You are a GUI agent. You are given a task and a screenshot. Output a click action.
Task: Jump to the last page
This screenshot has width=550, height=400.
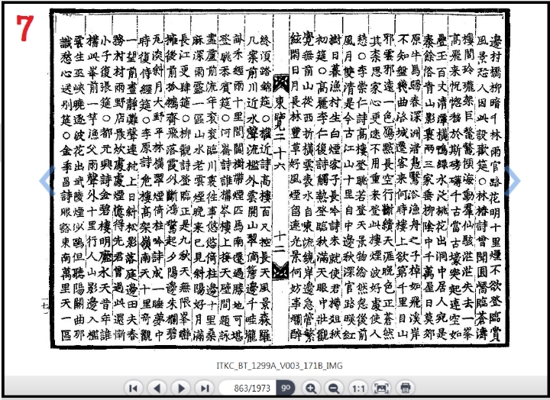coord(205,388)
